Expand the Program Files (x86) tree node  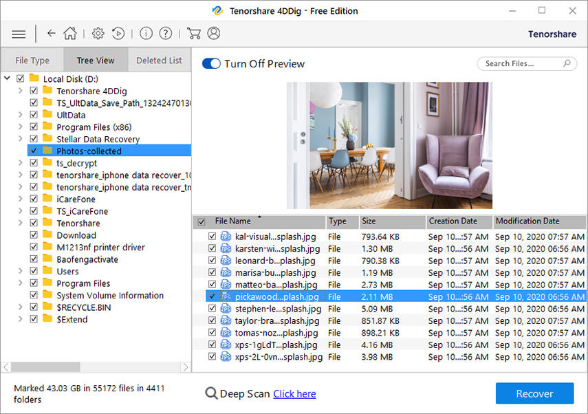pyautogui.click(x=22, y=127)
